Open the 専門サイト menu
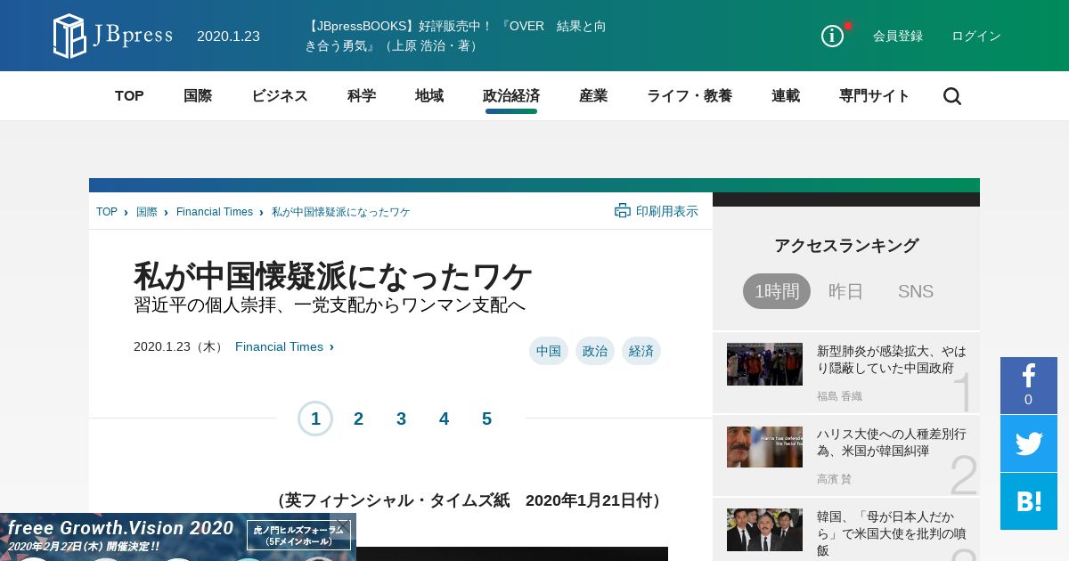This screenshot has height=561, width=1069. pyautogui.click(x=874, y=96)
